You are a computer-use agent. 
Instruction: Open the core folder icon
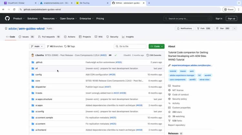tap(33, 81)
